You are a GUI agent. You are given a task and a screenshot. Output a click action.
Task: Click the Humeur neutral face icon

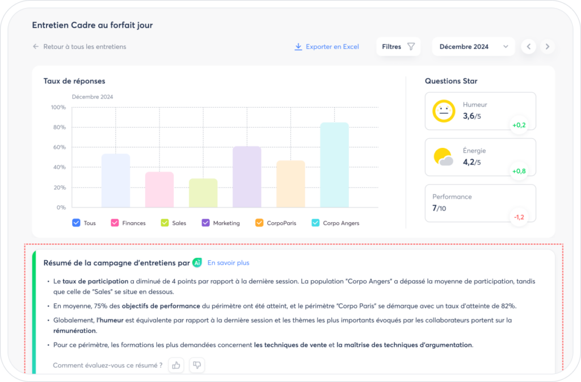coord(444,111)
